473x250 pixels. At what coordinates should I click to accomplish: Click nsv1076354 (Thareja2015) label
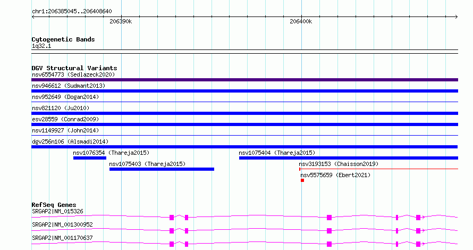pyautogui.click(x=111, y=153)
